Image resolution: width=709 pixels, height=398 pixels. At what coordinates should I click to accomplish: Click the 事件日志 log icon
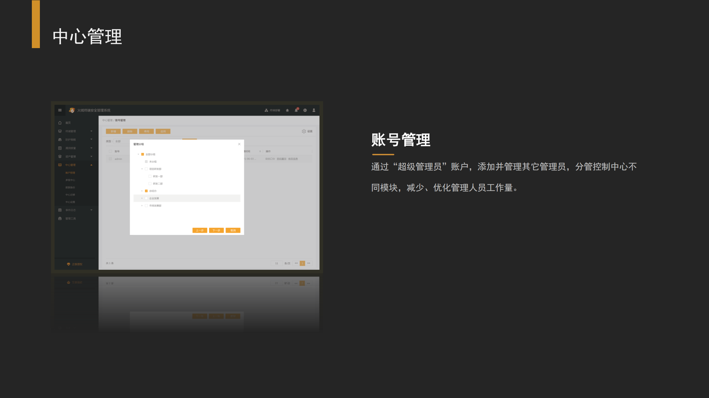click(59, 210)
